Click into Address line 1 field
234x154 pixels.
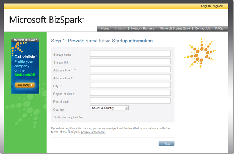pos(130,69)
